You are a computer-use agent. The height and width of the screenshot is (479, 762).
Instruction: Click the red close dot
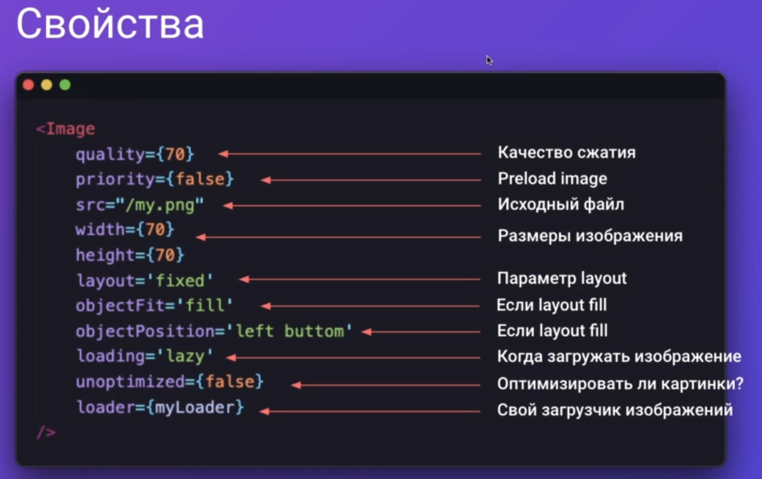pyautogui.click(x=28, y=85)
